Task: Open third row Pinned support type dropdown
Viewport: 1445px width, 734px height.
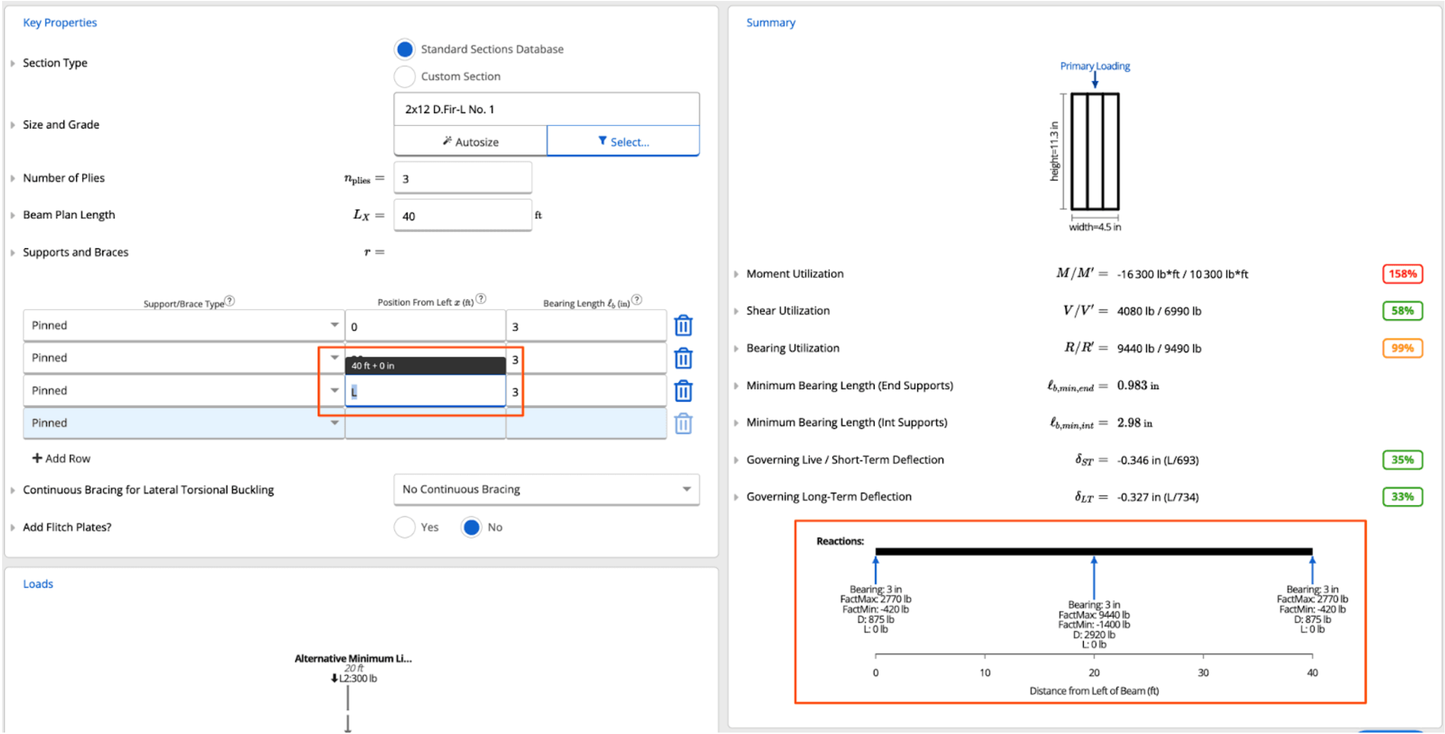Action: (183, 391)
